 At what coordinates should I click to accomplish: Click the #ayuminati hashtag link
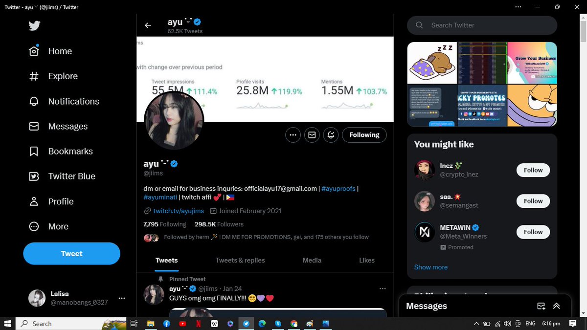(160, 197)
